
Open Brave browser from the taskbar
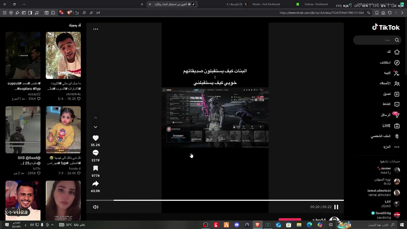pos(257,225)
